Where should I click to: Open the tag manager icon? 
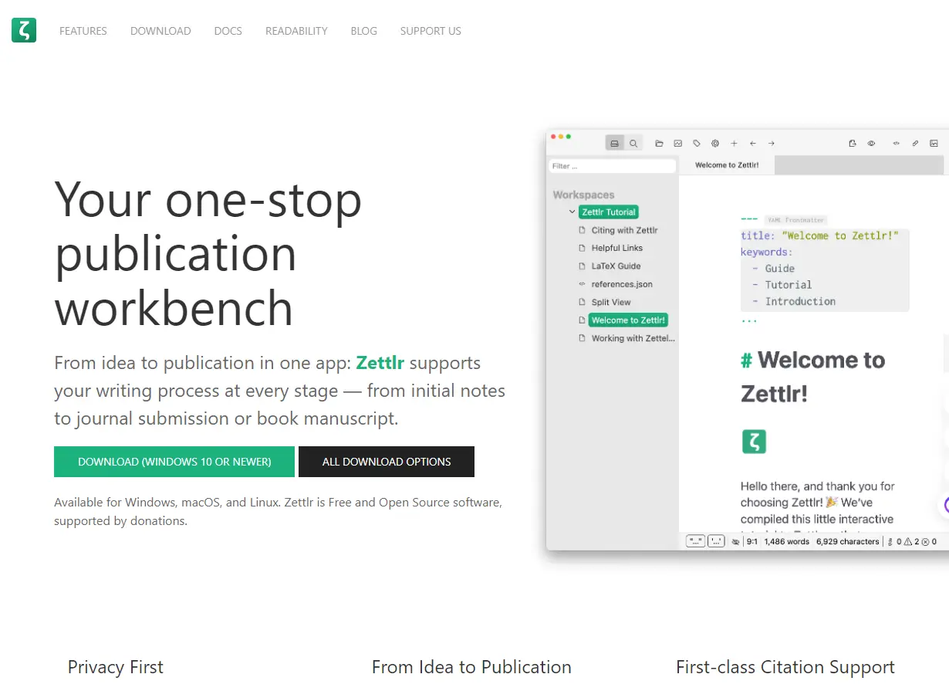point(697,143)
